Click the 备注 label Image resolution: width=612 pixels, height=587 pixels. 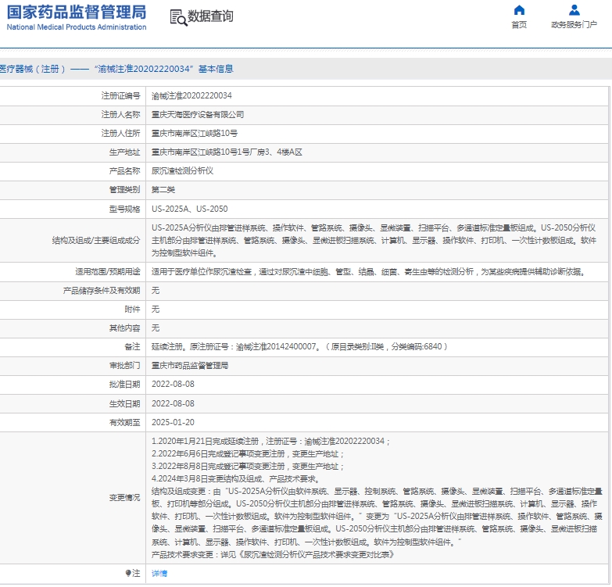tap(132, 346)
